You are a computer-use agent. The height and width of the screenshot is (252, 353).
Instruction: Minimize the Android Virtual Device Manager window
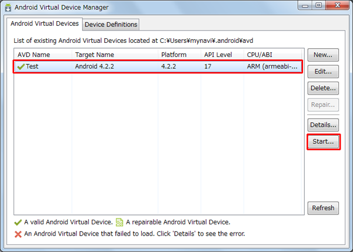(x=304, y=7)
